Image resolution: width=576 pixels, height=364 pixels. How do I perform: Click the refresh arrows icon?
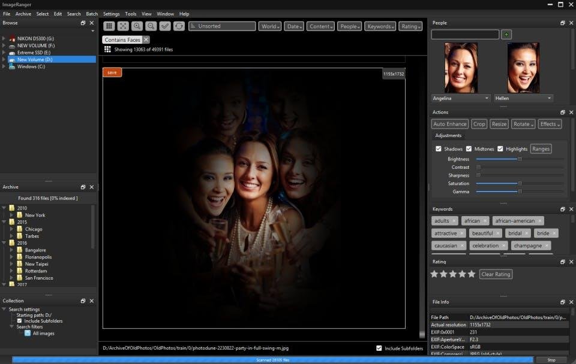[x=179, y=26]
